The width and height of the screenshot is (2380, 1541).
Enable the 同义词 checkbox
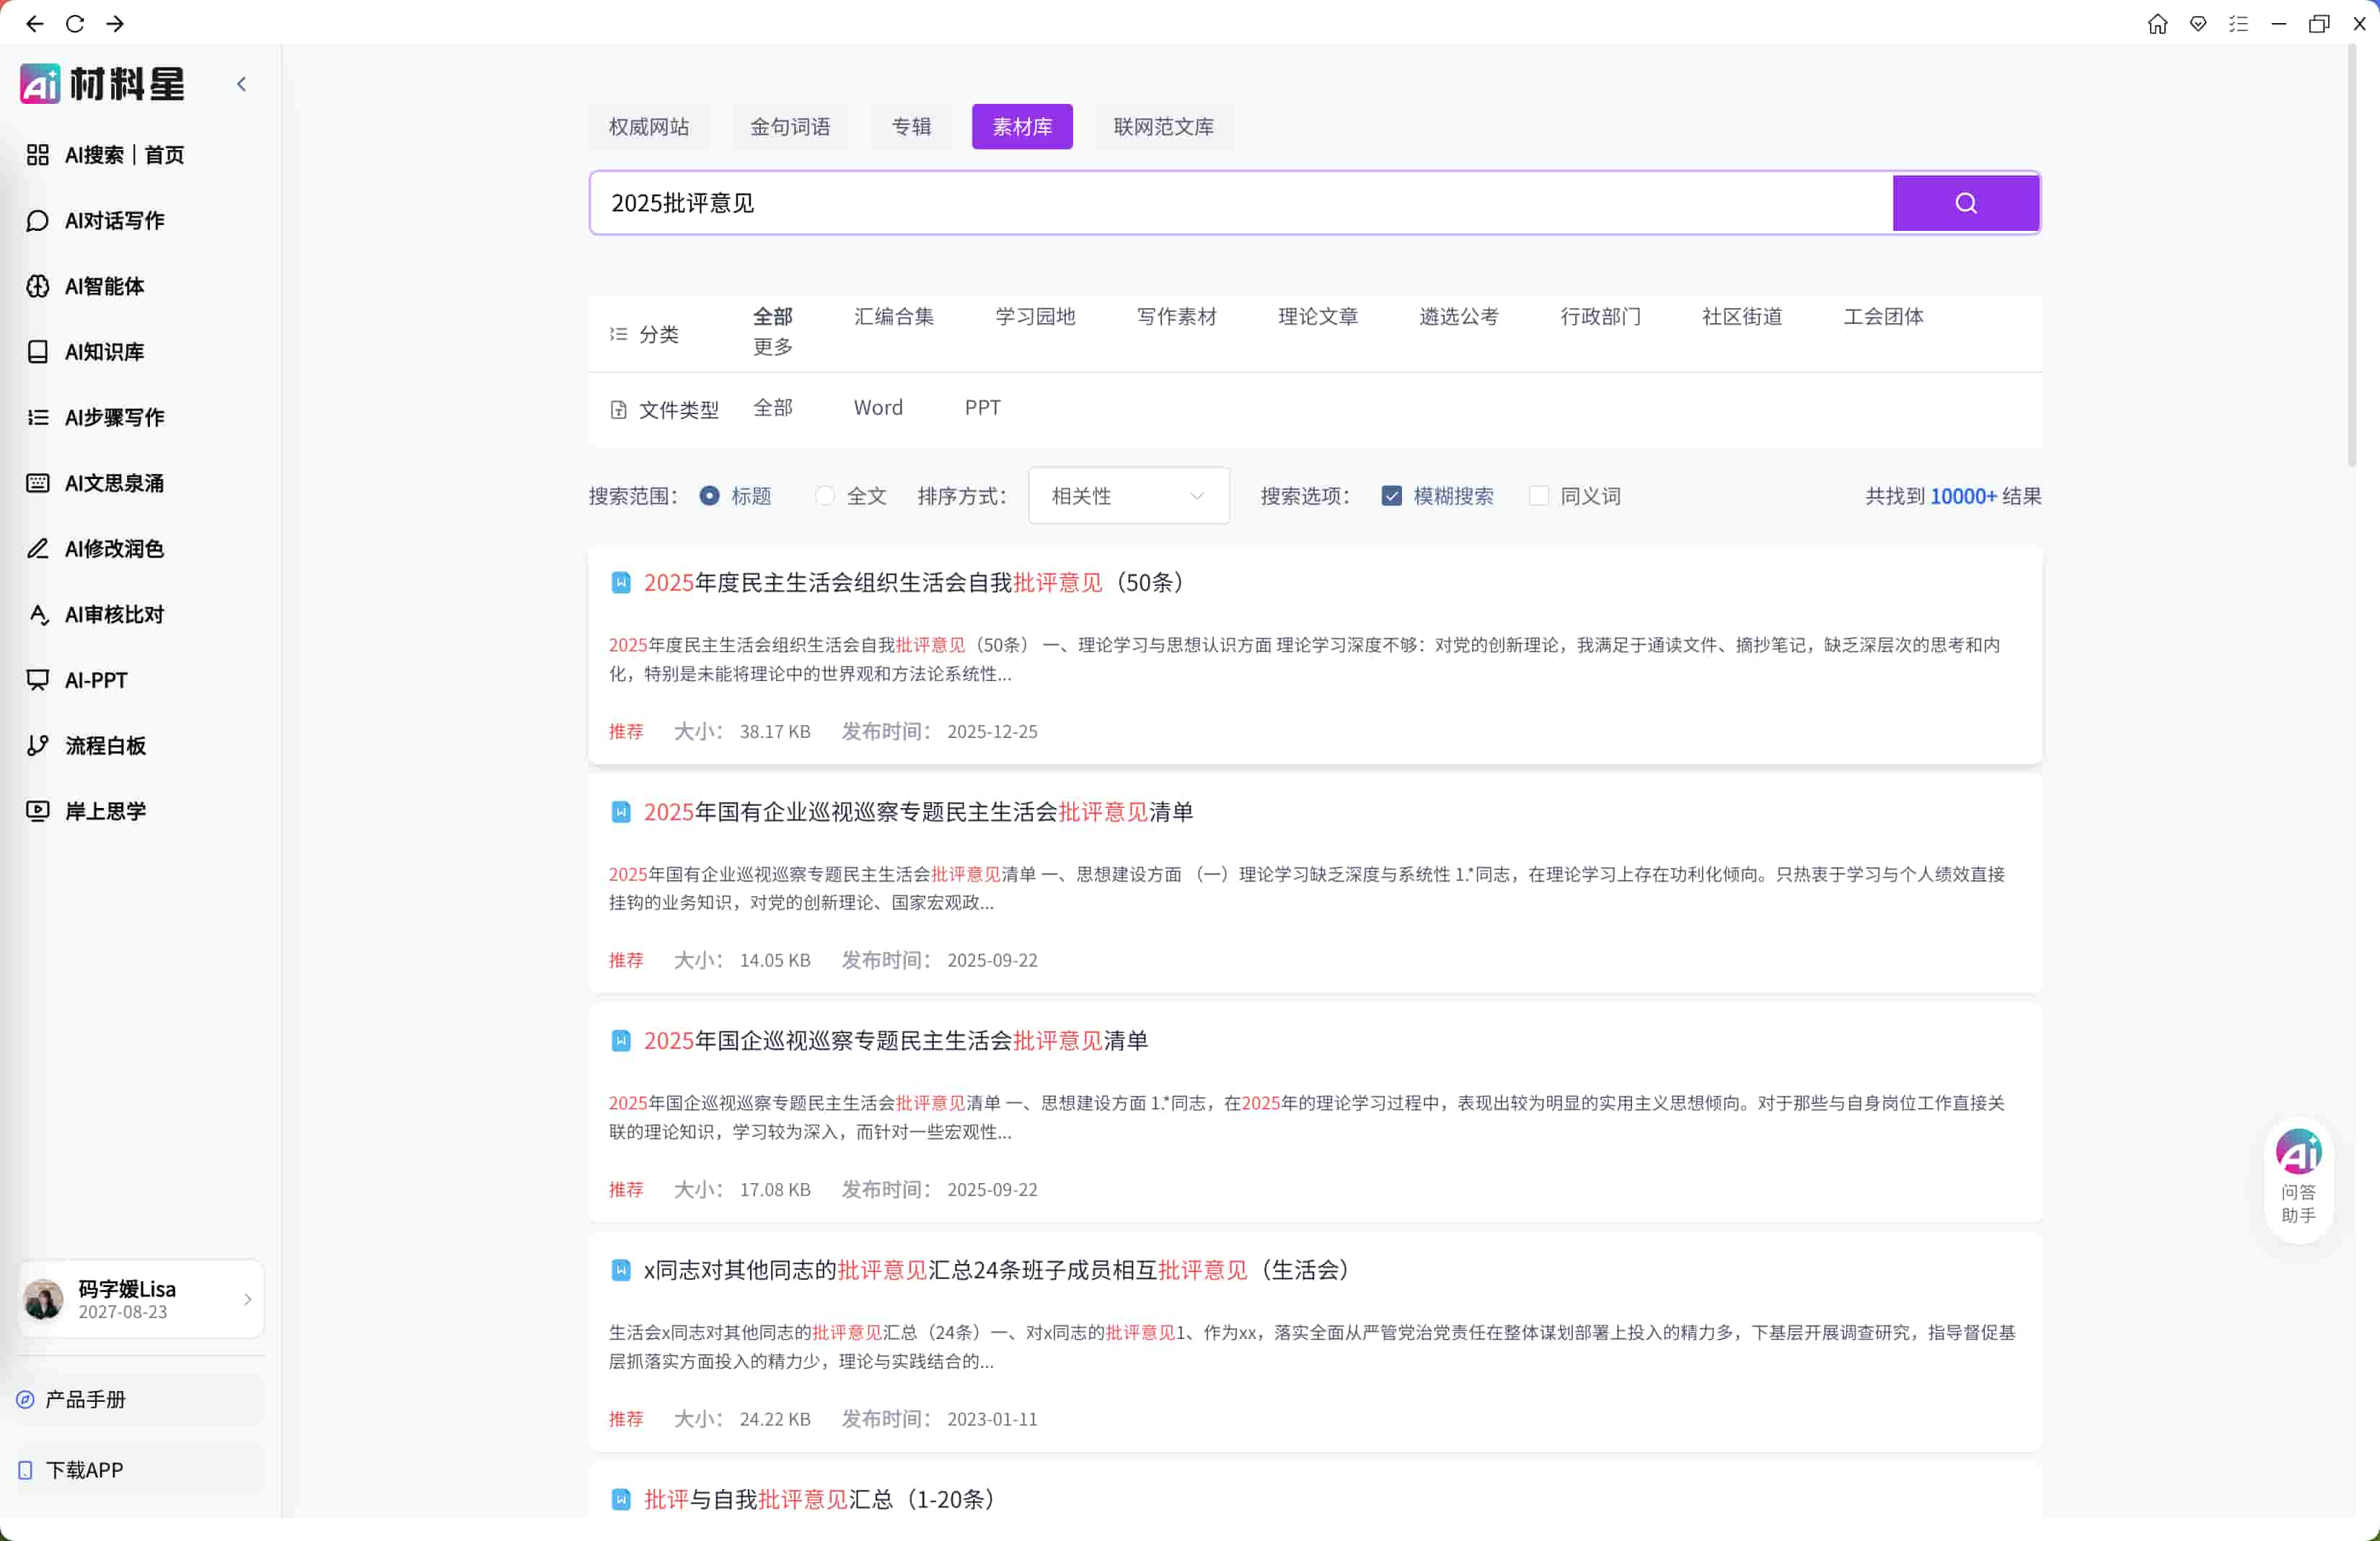point(1538,496)
